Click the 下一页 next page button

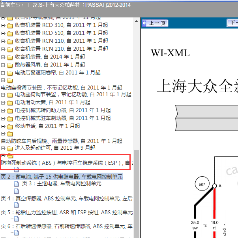click(x=232, y=23)
